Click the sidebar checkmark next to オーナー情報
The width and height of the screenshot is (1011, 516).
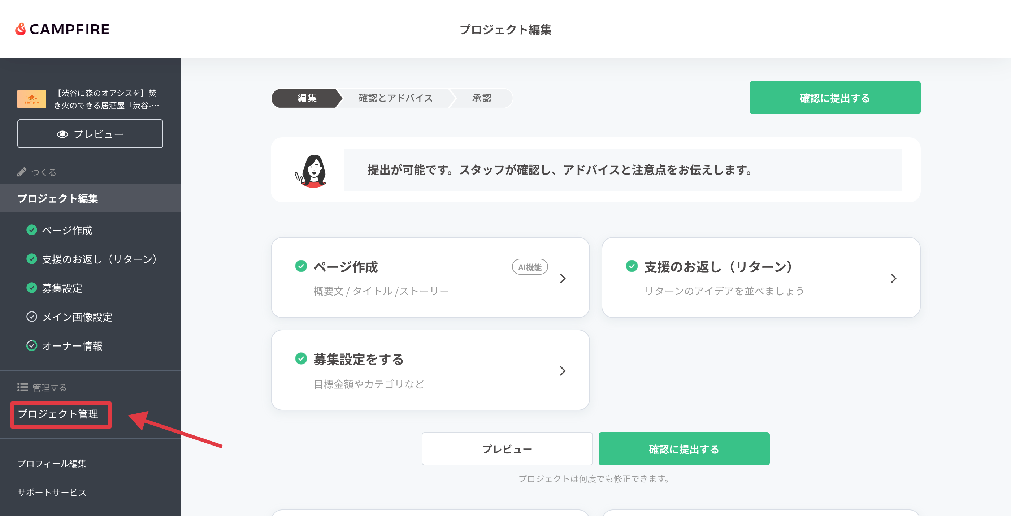click(x=32, y=345)
